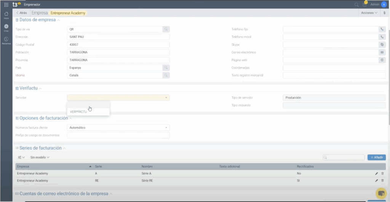Open the apps grid launcher

(x=6, y=5)
